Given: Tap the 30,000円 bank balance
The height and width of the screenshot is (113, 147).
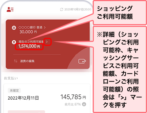Looking at the screenshot, I should pyautogui.click(x=28, y=32).
